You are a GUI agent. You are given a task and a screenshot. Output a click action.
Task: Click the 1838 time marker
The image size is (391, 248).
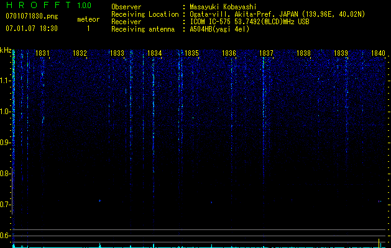click(304, 53)
